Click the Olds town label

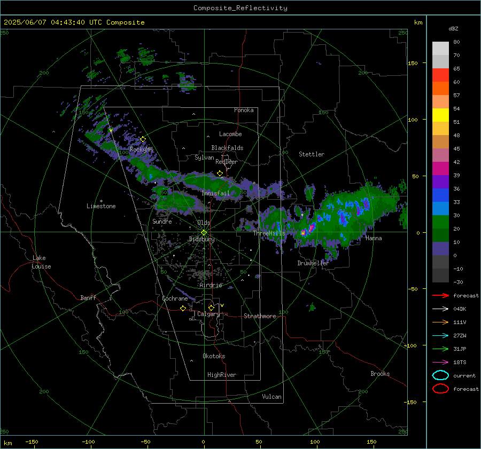pyautogui.click(x=204, y=223)
